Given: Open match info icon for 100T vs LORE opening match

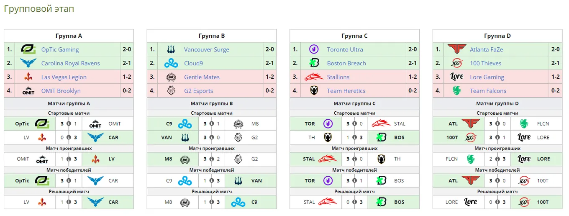Looking at the screenshot, I should [497, 137].
